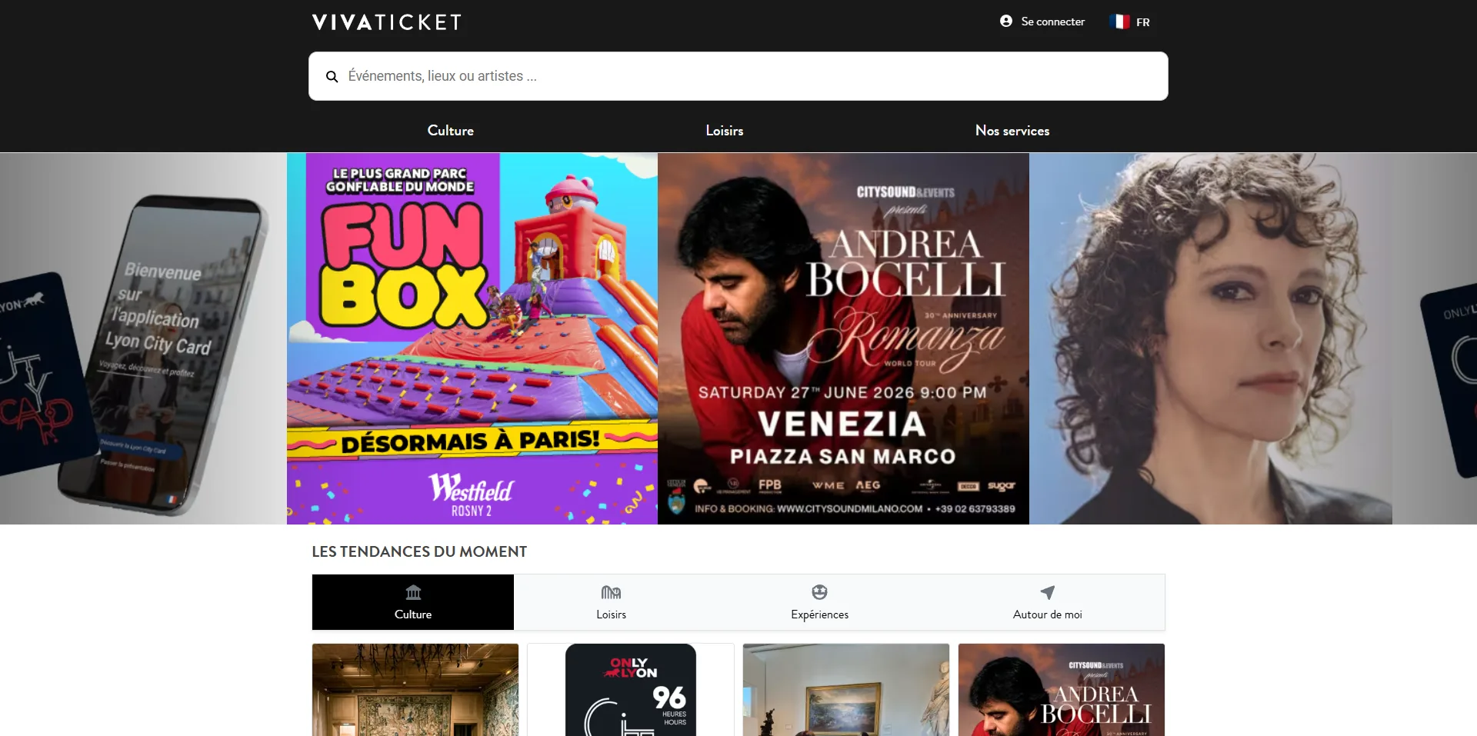
Task: Focus the events, venues or artists search field
Action: (x=738, y=76)
